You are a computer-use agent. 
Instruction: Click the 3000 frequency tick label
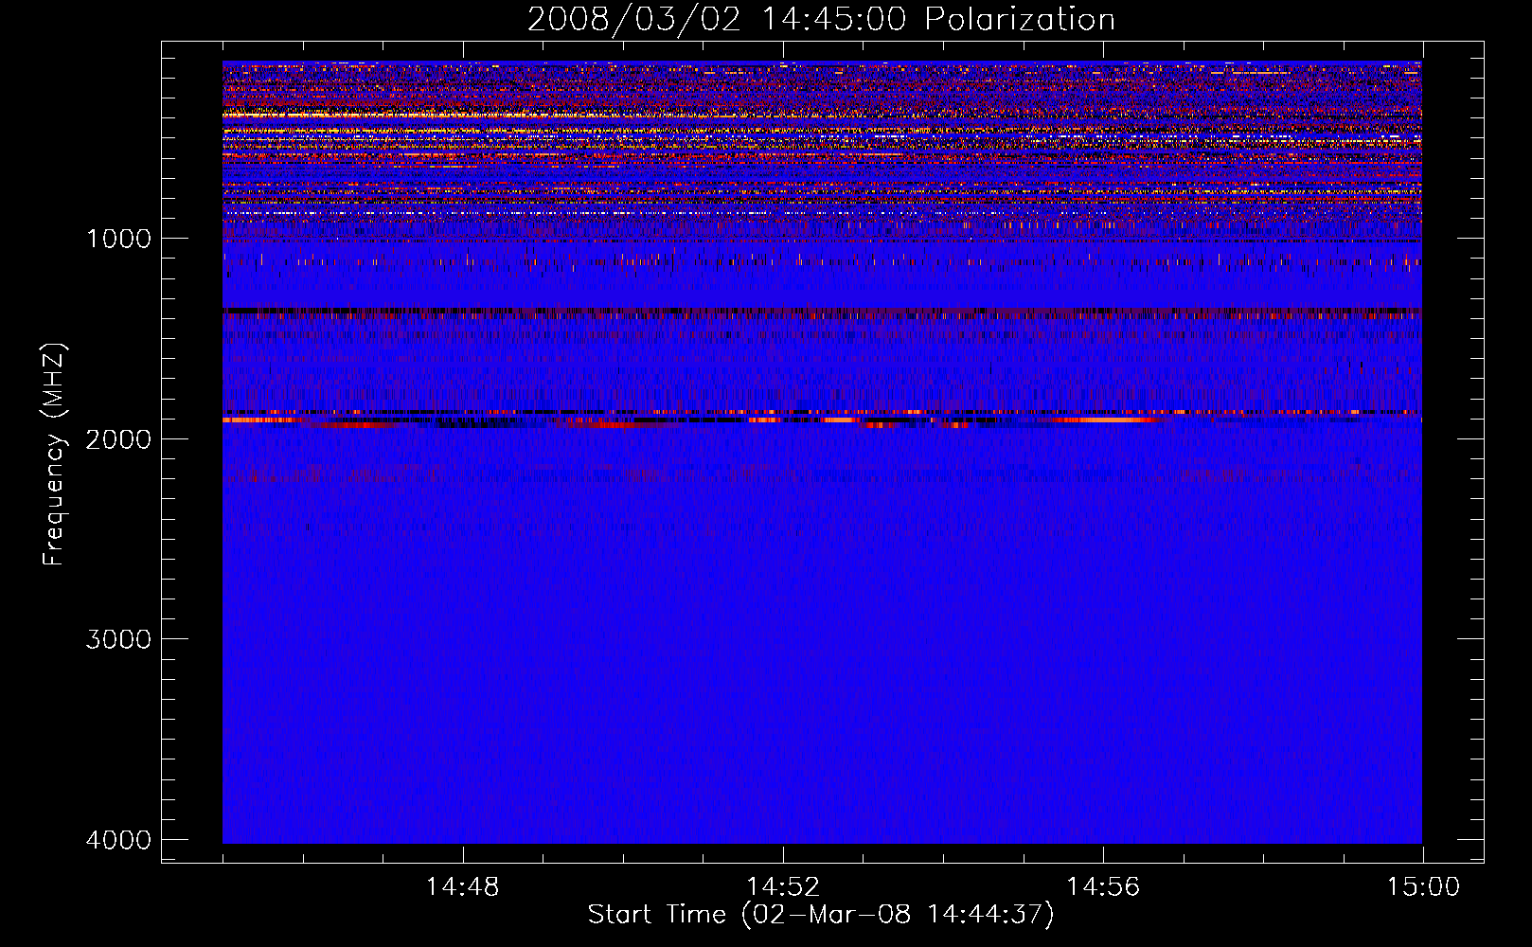118,638
